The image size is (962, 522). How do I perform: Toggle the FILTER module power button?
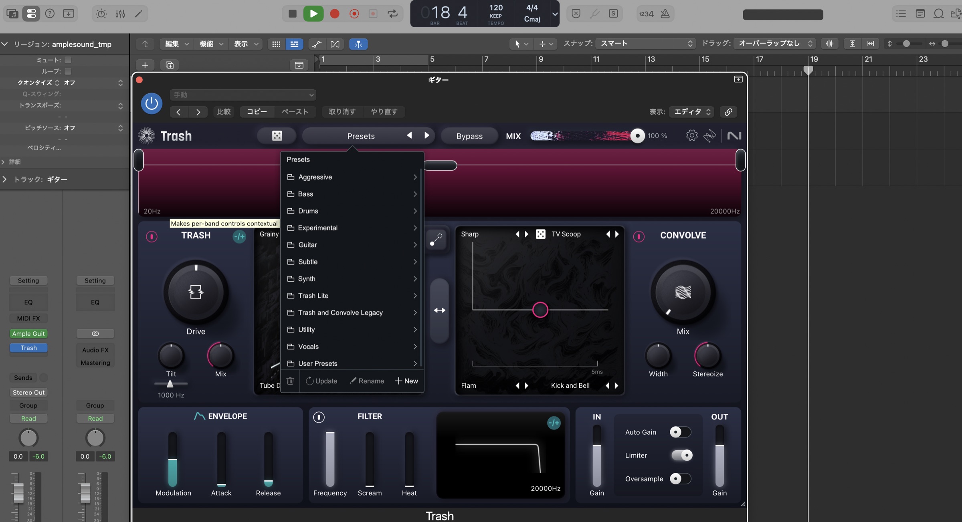[319, 417]
